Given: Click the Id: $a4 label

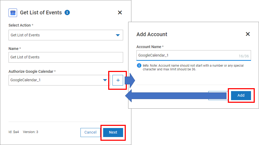Looking at the screenshot, I should [14, 132].
